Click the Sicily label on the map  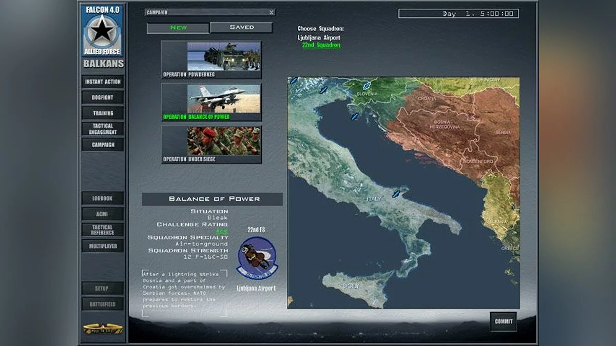click(x=351, y=286)
